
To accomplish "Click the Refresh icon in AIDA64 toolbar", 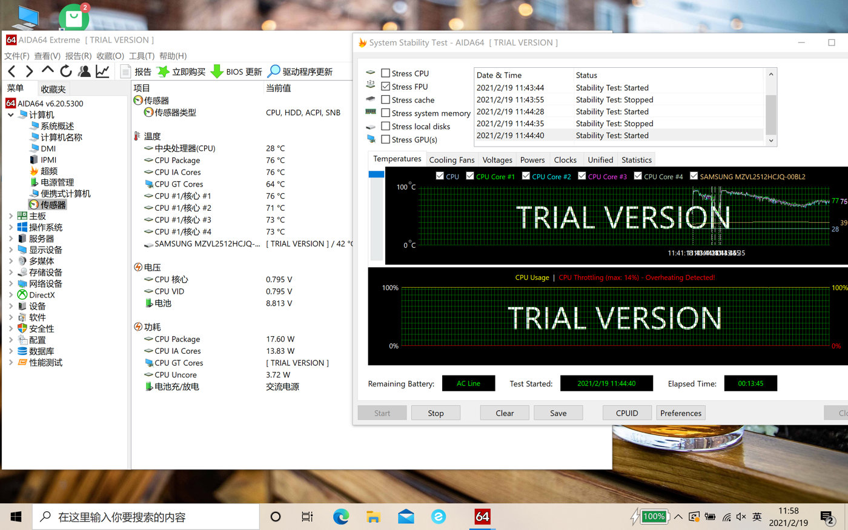I will (x=66, y=71).
